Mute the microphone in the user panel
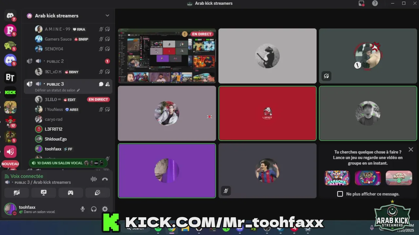 pyautogui.click(x=82, y=209)
